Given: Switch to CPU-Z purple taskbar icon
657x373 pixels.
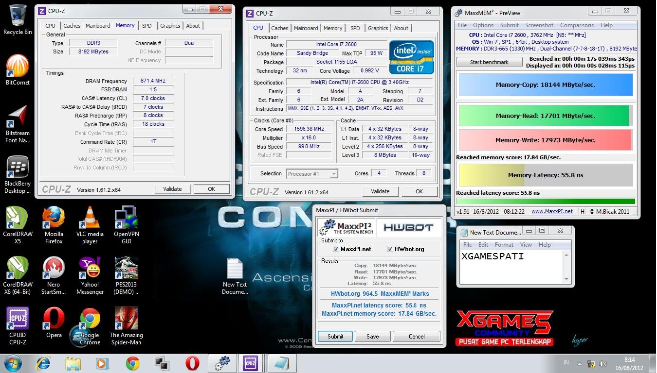Looking at the screenshot, I should tap(252, 363).
